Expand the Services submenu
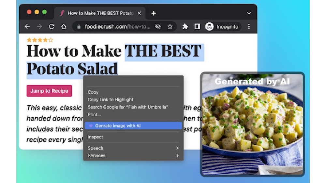The width and height of the screenshot is (326, 183). tap(133, 156)
